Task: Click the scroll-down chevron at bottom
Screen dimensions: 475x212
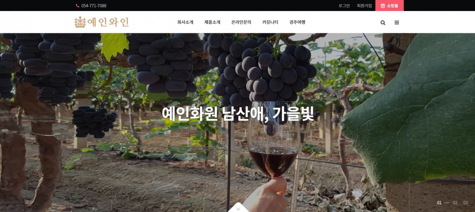Action: pos(238,208)
